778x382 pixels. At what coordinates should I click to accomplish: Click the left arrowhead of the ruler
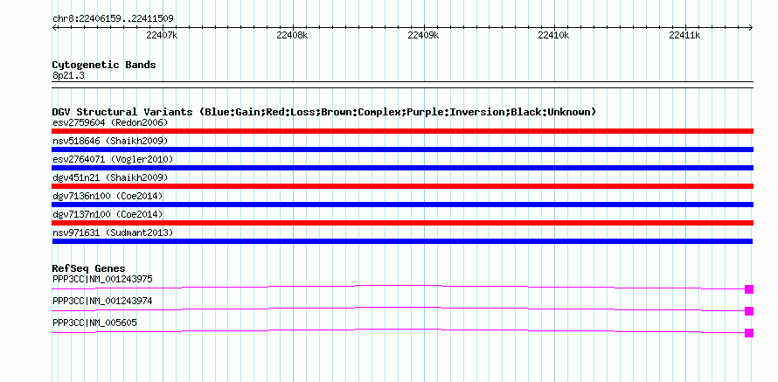coord(54,28)
